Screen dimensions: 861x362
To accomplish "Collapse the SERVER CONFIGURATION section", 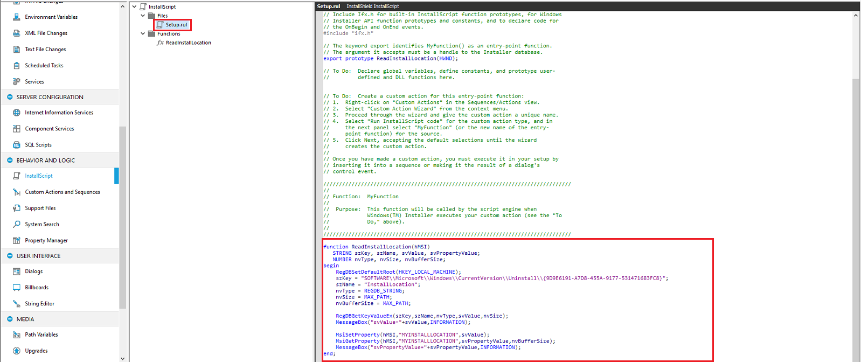I will coord(10,97).
